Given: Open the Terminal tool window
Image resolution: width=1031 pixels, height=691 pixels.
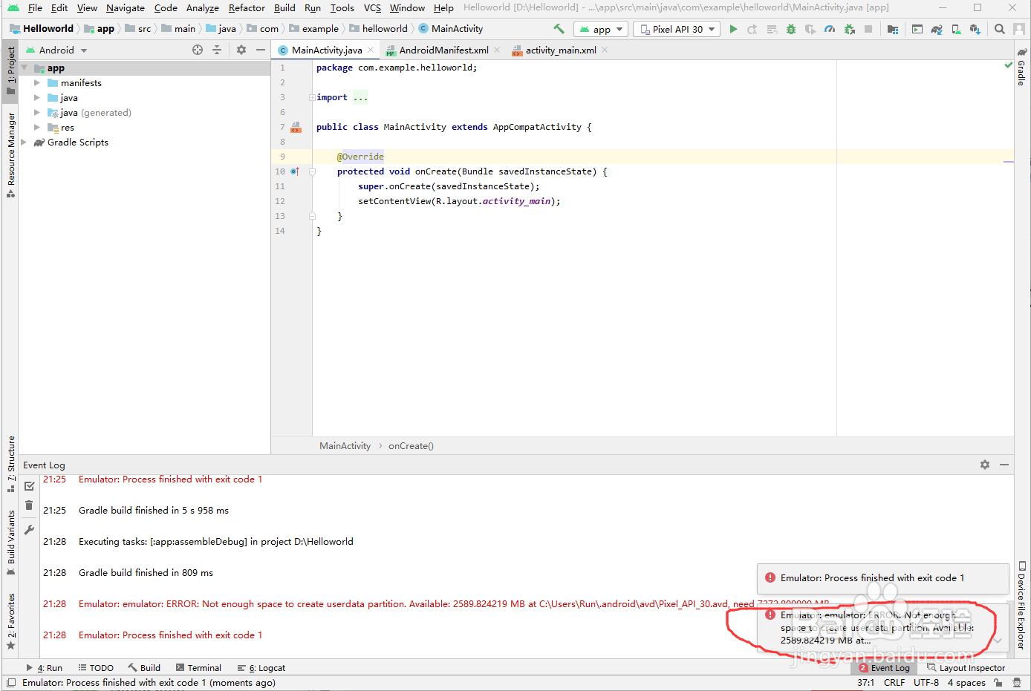Looking at the screenshot, I should point(198,668).
